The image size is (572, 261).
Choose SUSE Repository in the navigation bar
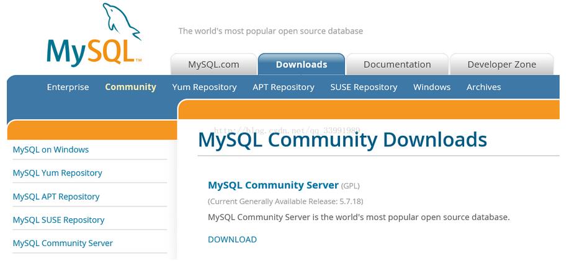(364, 87)
